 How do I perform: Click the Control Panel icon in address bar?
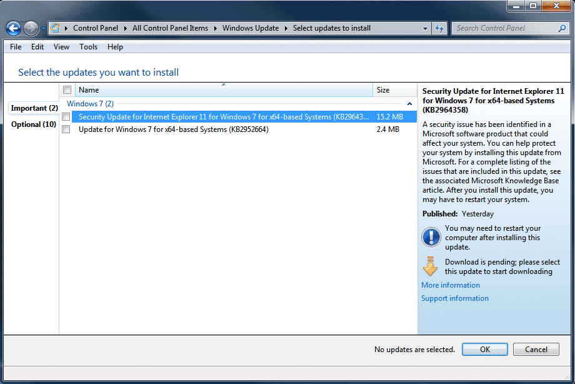pyautogui.click(x=55, y=28)
